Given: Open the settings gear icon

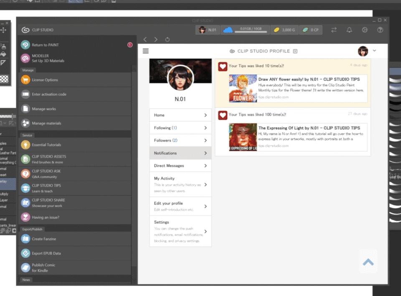Looking at the screenshot, I should pyautogui.click(x=365, y=30).
